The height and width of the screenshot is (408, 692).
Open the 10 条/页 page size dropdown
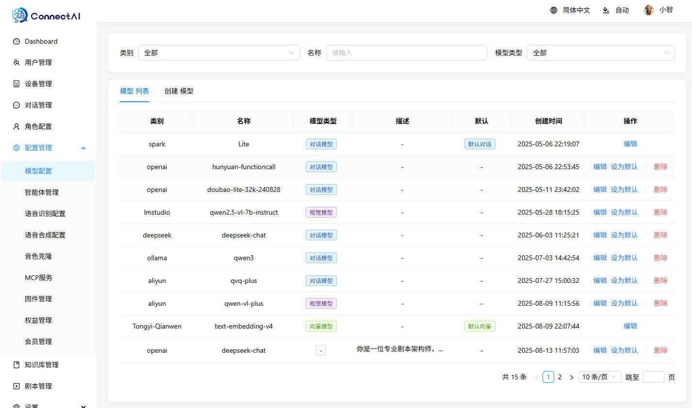600,377
